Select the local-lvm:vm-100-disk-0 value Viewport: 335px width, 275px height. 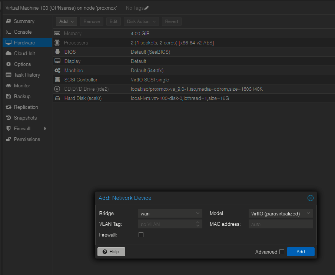[180, 98]
